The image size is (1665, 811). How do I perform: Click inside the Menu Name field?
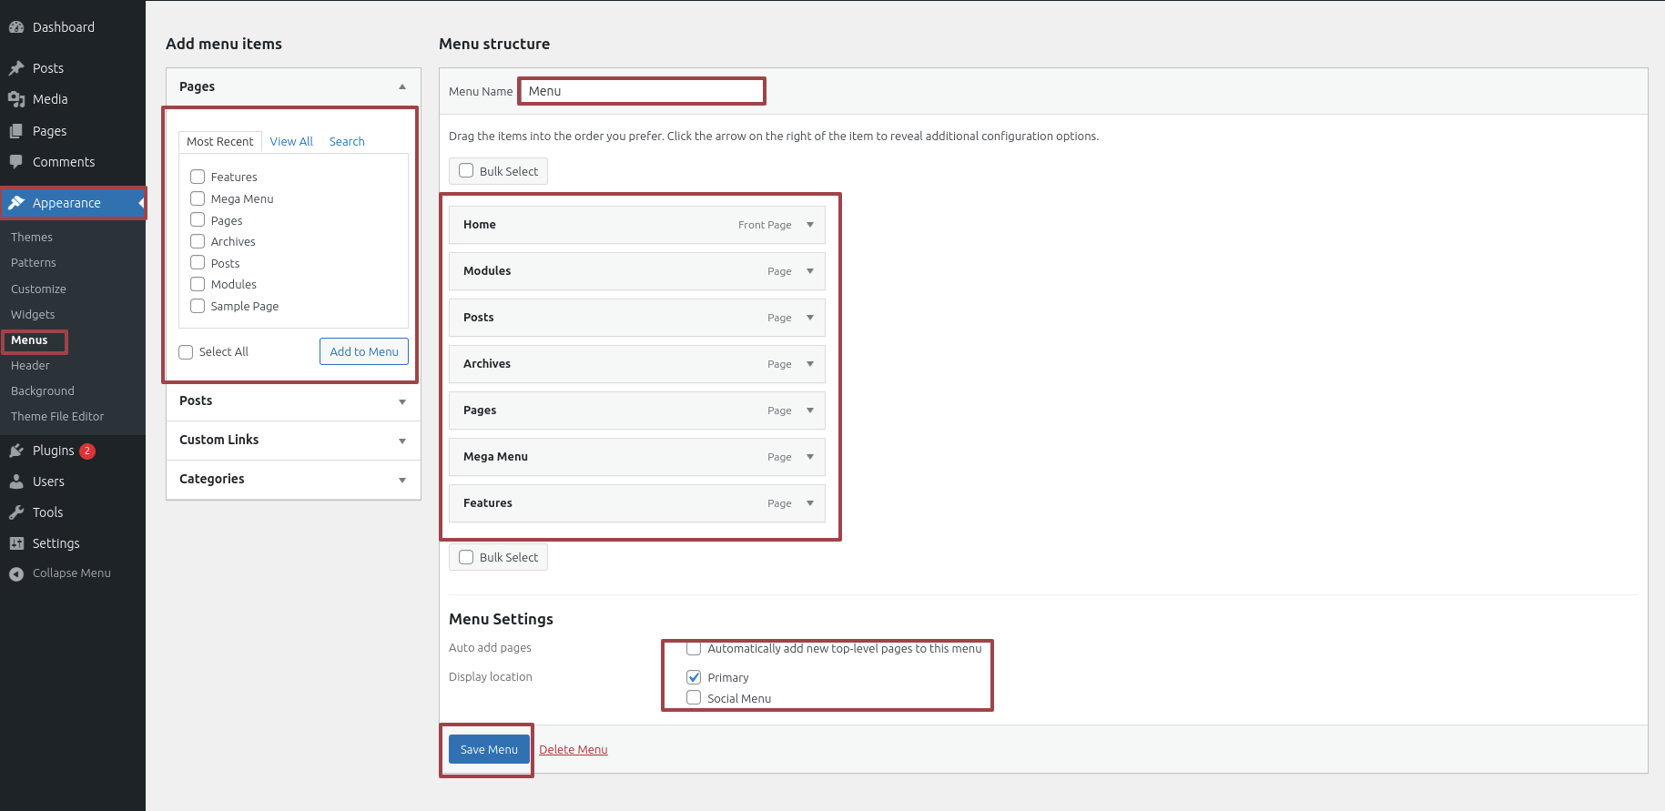pyautogui.click(x=642, y=91)
